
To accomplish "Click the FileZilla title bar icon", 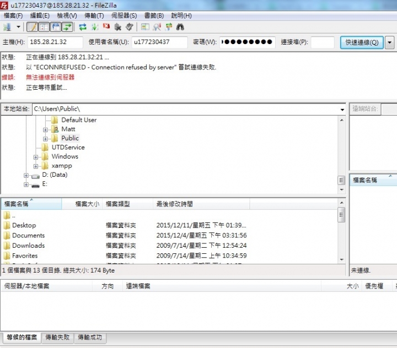I will [4, 6].
